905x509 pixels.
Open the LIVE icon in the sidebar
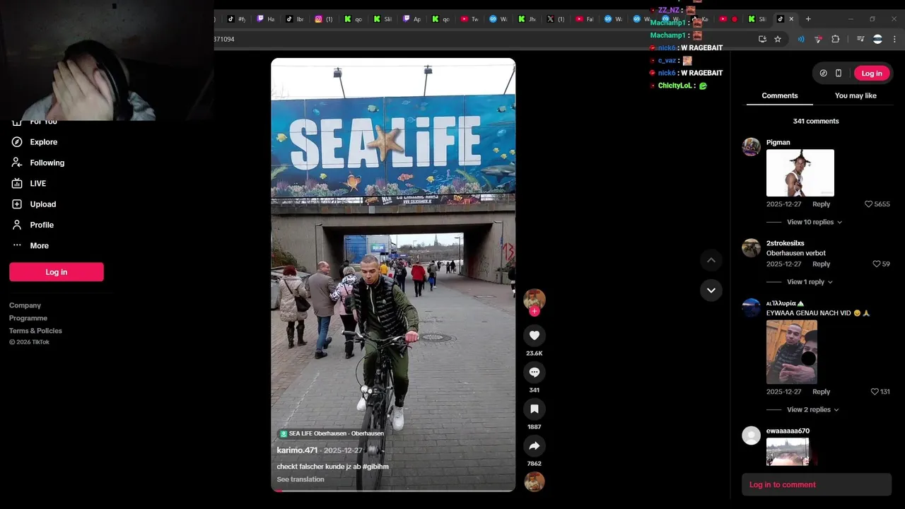tap(17, 183)
